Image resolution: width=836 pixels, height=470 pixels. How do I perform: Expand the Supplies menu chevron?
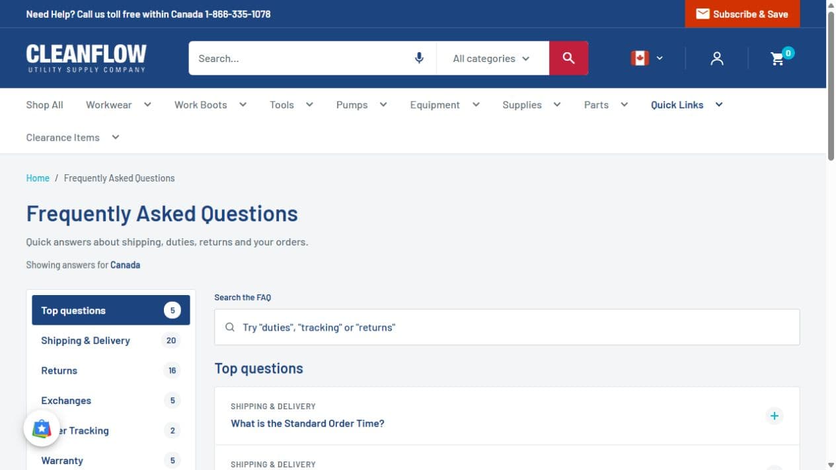[x=557, y=104]
